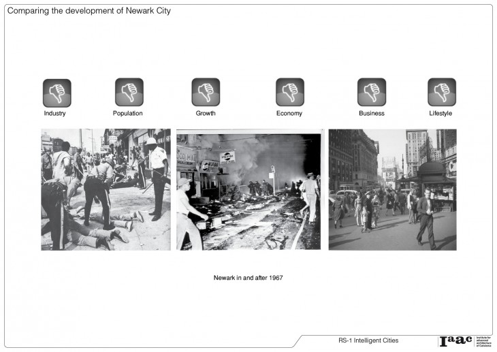Click the slide title about Newark City
The image size is (497, 352).
click(89, 12)
